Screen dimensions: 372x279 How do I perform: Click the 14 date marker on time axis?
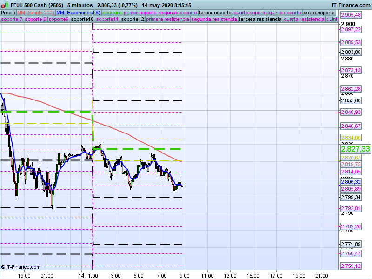82,275
